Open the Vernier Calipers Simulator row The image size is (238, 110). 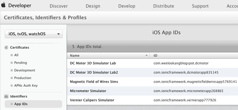pos(152,100)
